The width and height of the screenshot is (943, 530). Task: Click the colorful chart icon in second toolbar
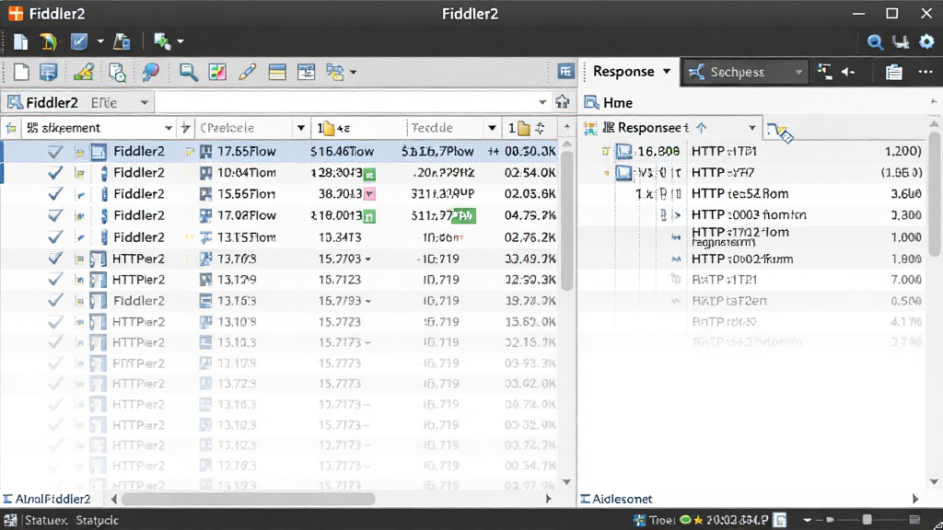[217, 72]
